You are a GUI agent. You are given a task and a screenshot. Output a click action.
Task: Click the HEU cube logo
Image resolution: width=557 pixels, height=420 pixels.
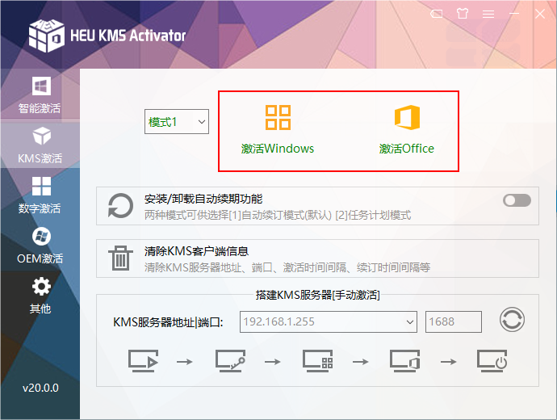pyautogui.click(x=47, y=36)
